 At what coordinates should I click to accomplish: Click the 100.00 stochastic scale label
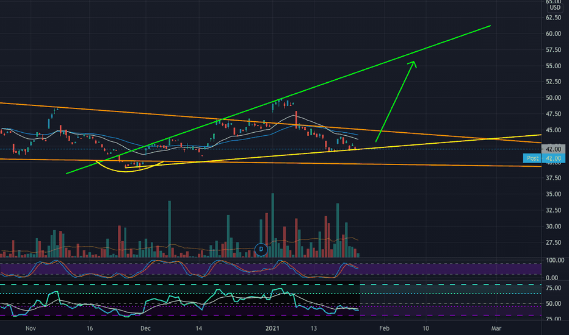(x=555, y=261)
